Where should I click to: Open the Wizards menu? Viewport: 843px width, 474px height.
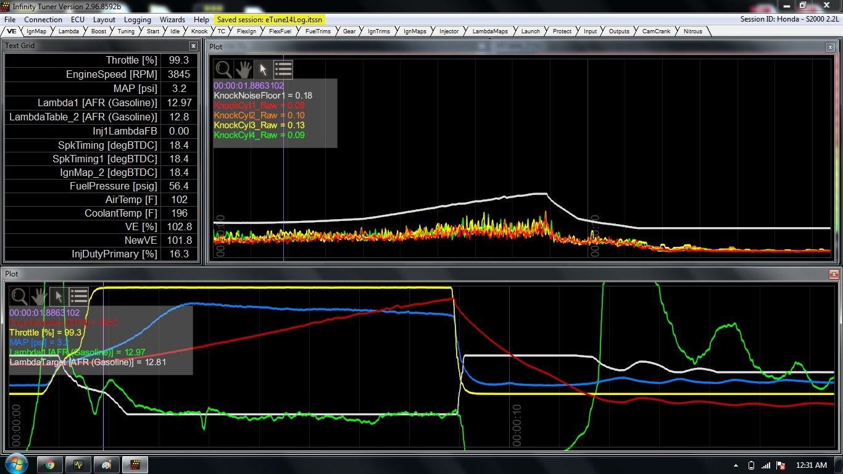coord(172,20)
